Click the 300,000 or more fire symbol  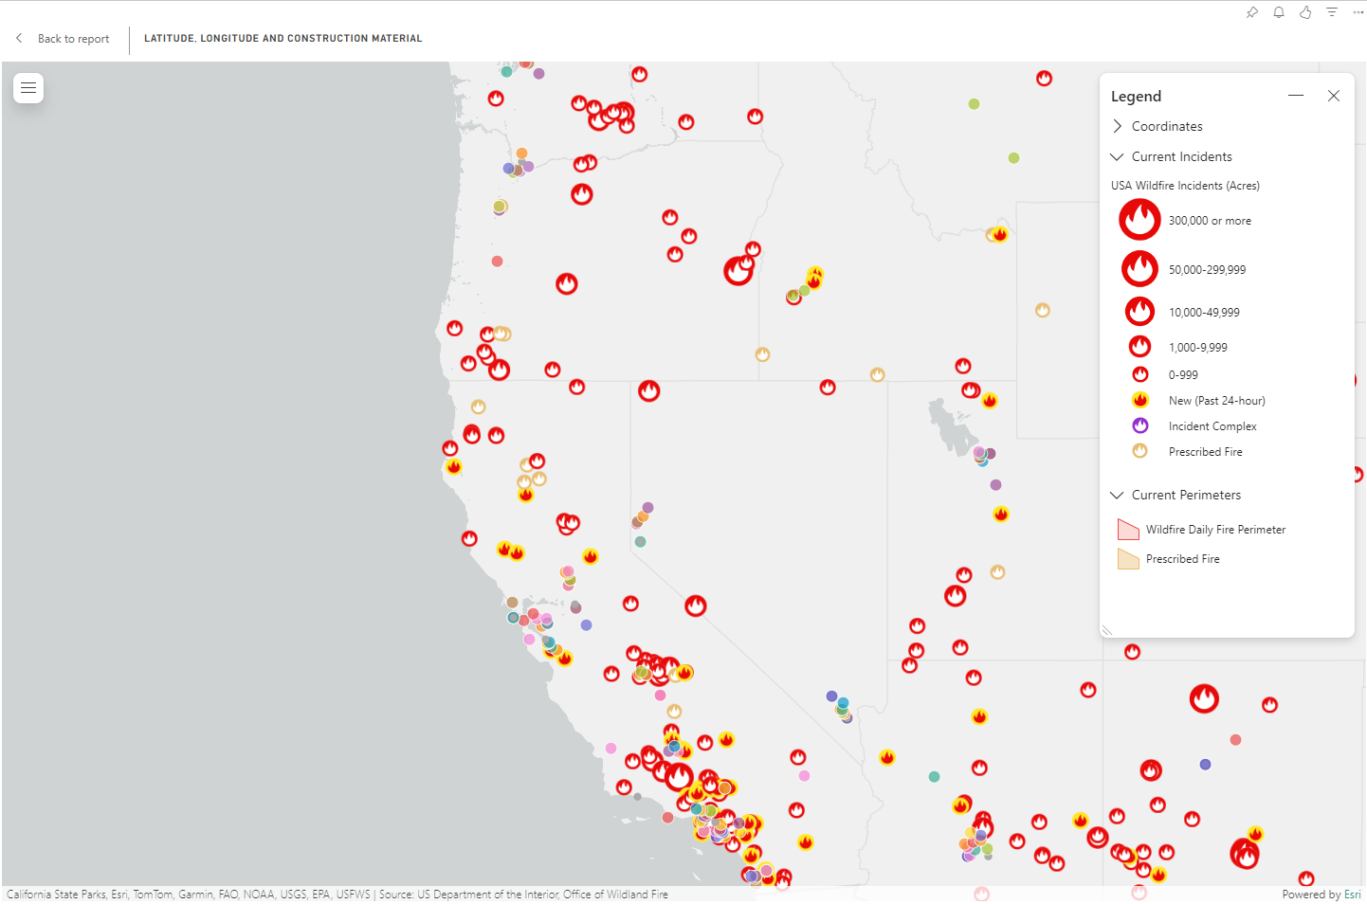tap(1139, 220)
